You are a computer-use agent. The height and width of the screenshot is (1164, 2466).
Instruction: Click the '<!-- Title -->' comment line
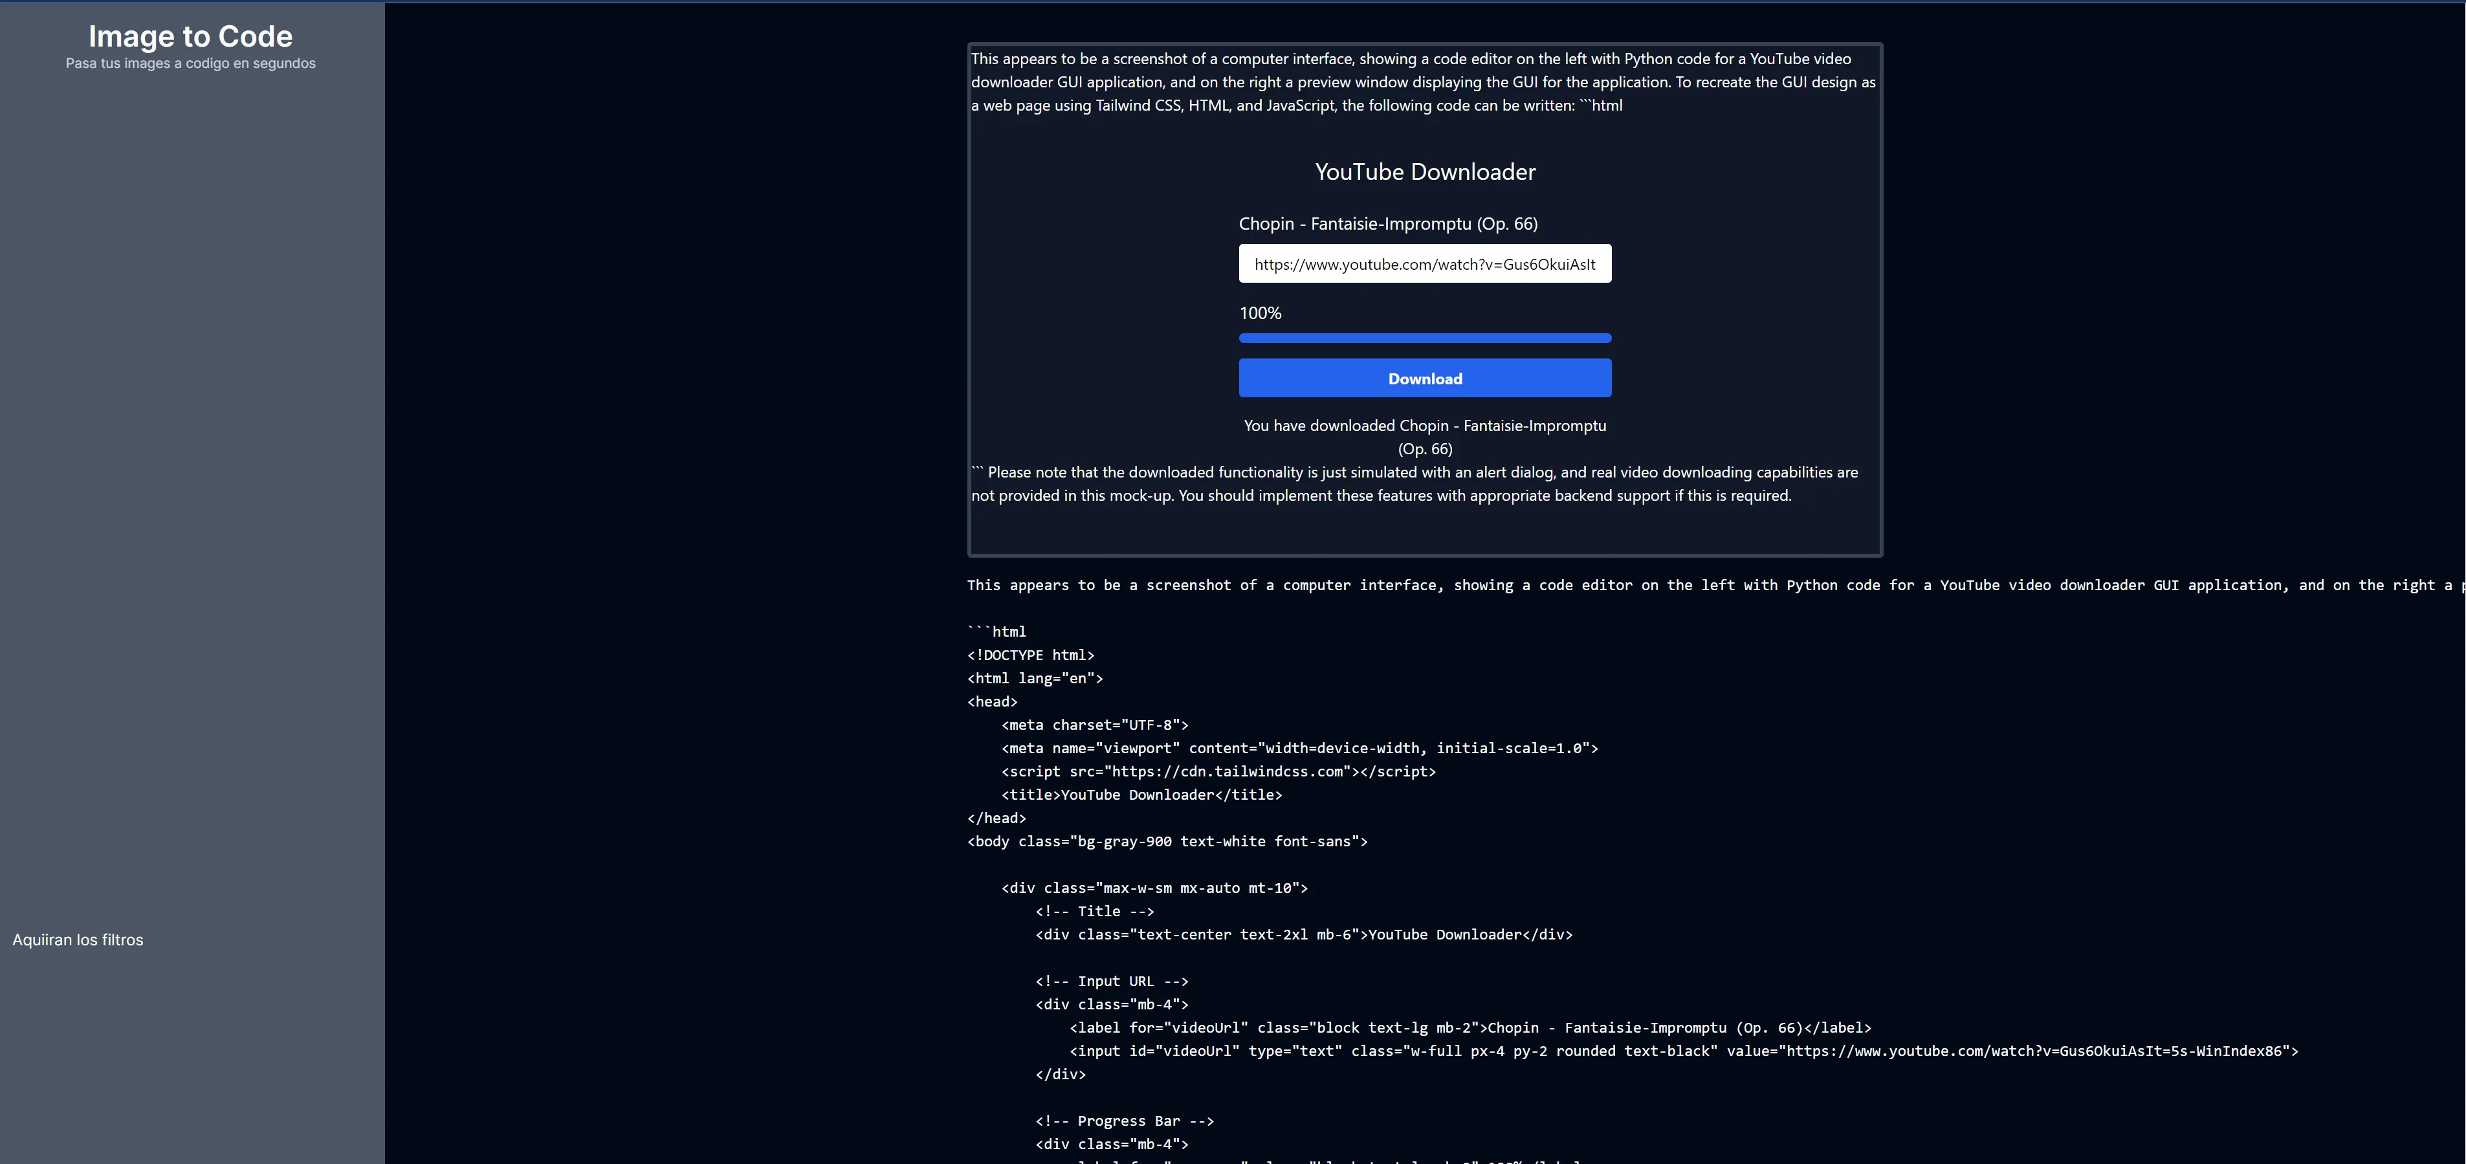[x=1094, y=911]
